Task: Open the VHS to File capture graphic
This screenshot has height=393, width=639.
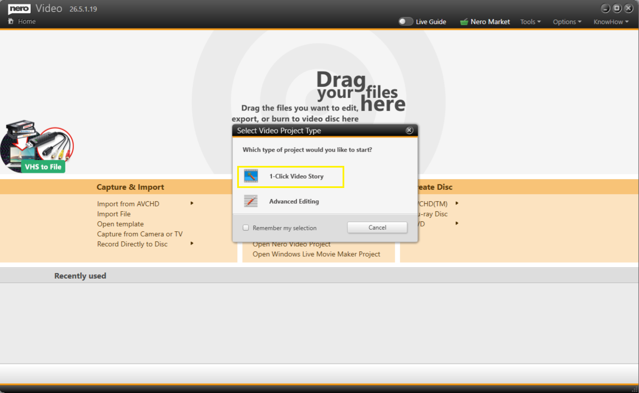Action: pos(37,146)
